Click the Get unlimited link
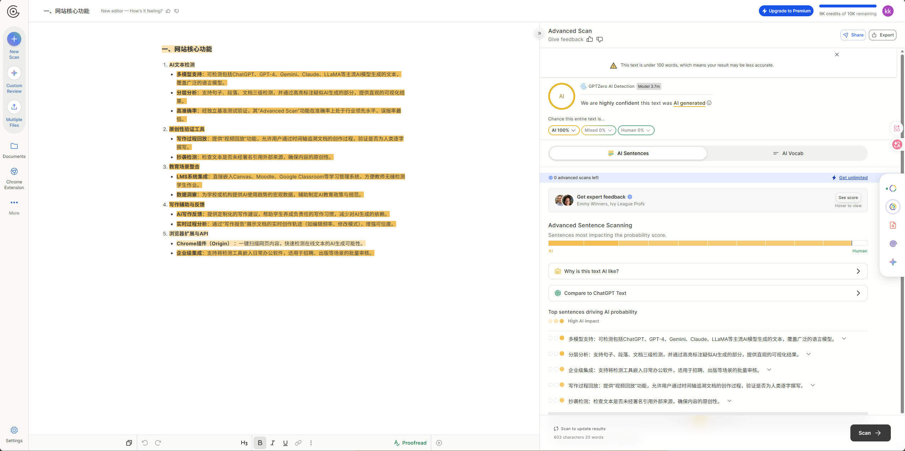This screenshot has width=905, height=451. (x=853, y=178)
